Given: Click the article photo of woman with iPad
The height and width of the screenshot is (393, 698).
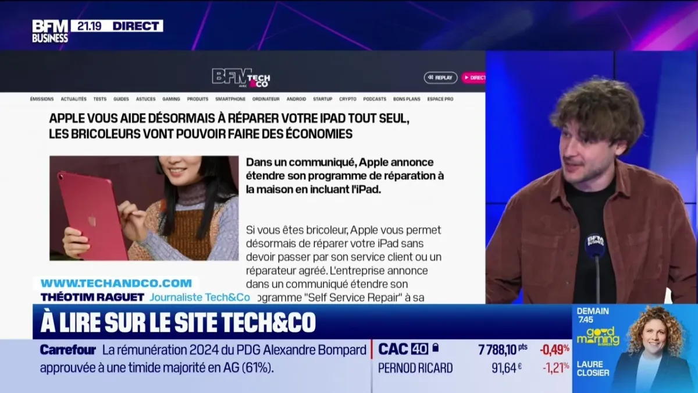Looking at the screenshot, I should click(x=144, y=208).
